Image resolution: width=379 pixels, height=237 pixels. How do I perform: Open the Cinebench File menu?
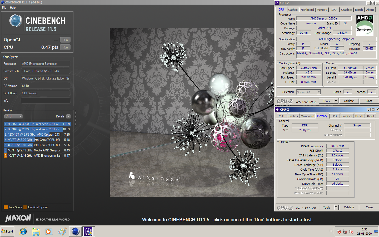coord(4,8)
